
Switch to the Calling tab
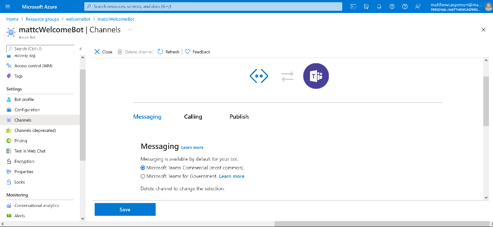tap(193, 117)
